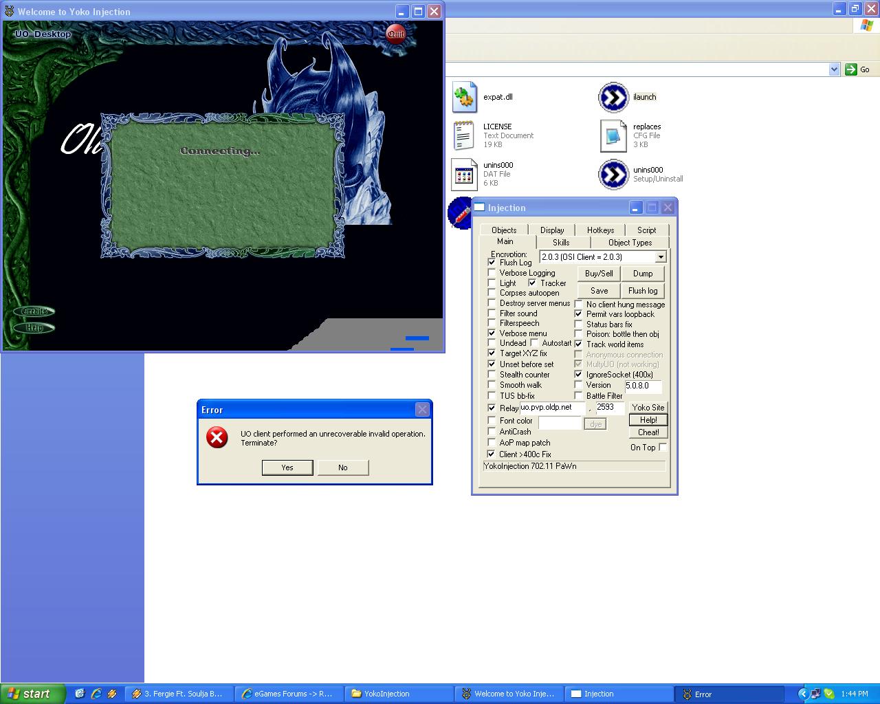Image resolution: width=880 pixels, height=704 pixels.
Task: Click No in the Error dialog
Action: click(343, 467)
